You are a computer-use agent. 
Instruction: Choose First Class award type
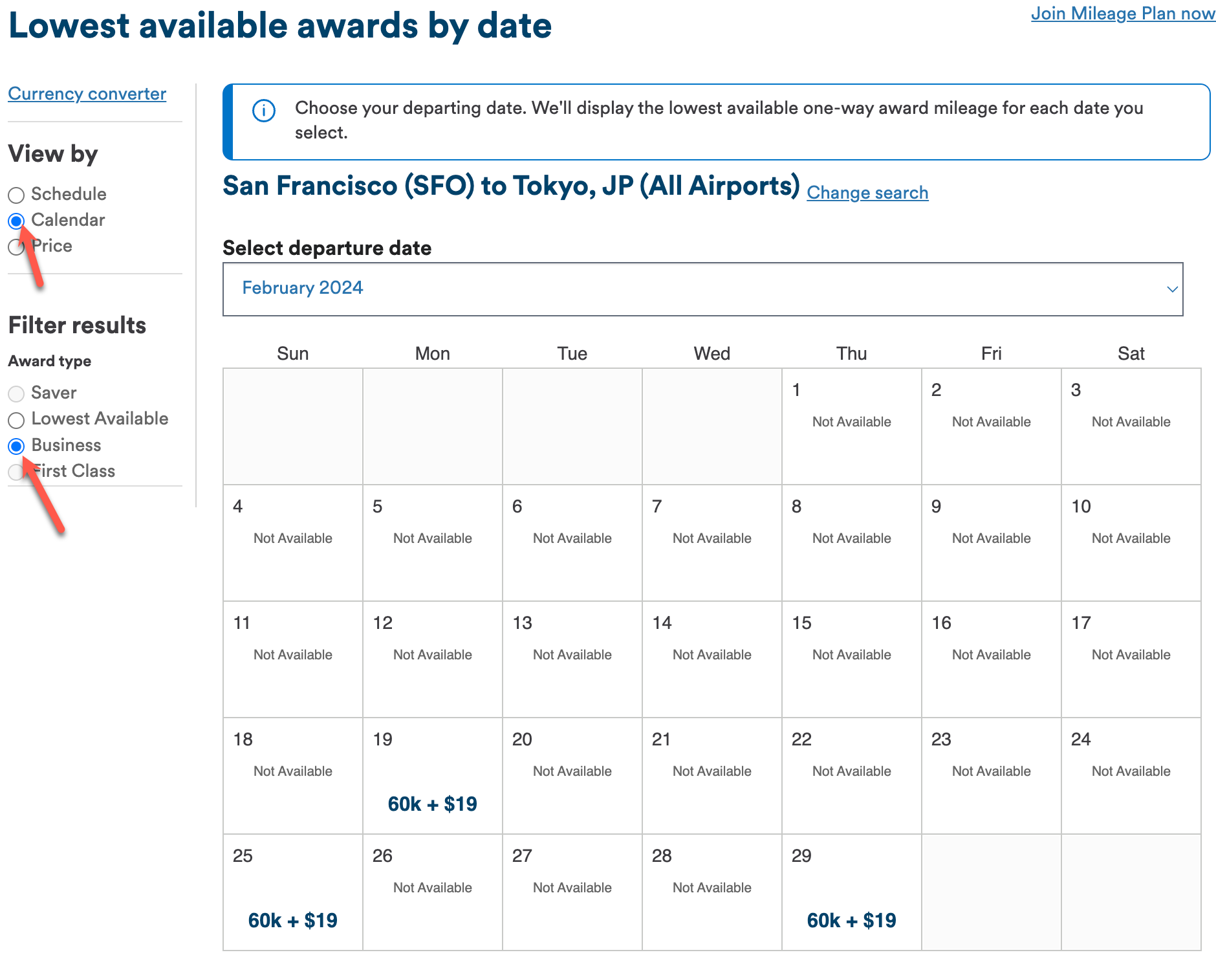[x=16, y=472]
